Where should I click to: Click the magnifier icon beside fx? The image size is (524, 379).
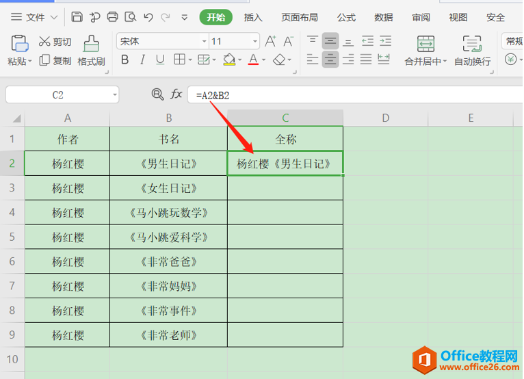pos(157,94)
